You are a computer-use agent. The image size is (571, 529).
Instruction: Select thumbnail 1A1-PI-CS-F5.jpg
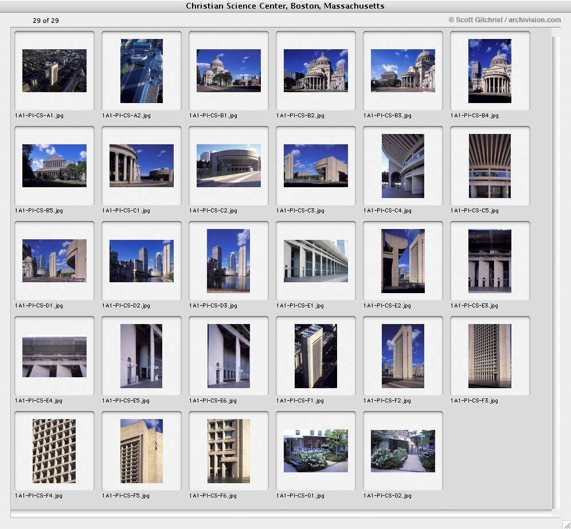142,451
